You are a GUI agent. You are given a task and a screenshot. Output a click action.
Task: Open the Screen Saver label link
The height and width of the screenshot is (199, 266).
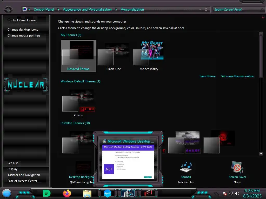click(x=237, y=177)
